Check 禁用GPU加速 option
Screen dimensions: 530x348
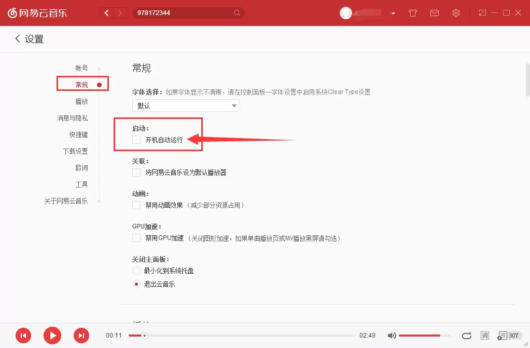pyautogui.click(x=136, y=238)
